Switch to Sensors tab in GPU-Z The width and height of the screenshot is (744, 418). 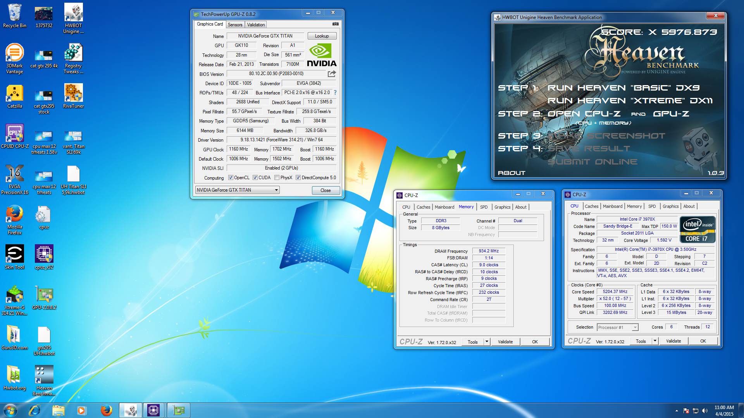(235, 25)
